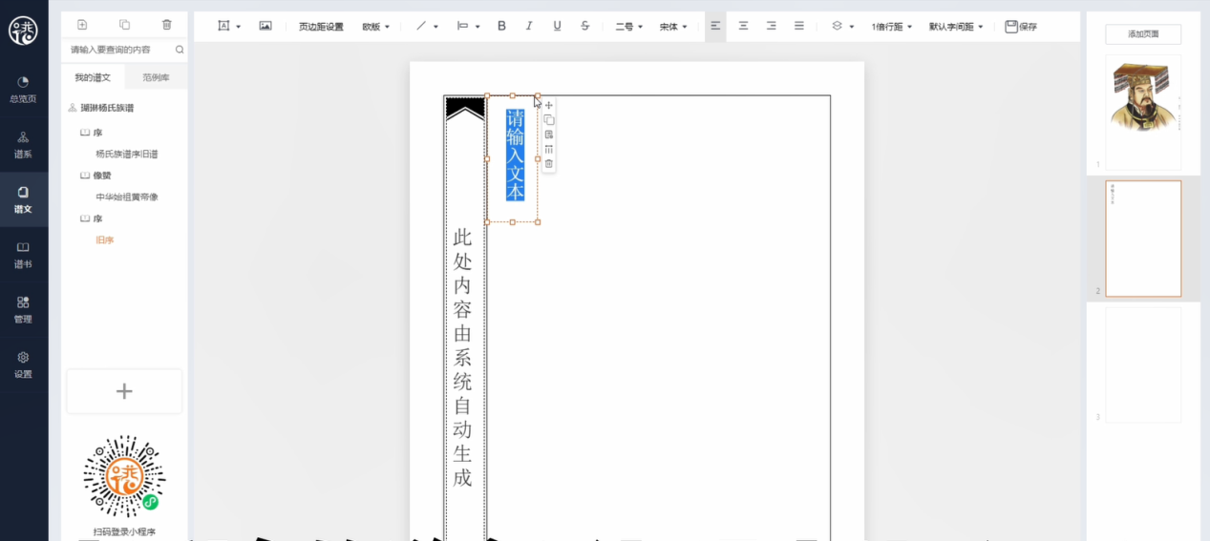
Task: Click the trash icon above the search box
Action: pos(167,25)
